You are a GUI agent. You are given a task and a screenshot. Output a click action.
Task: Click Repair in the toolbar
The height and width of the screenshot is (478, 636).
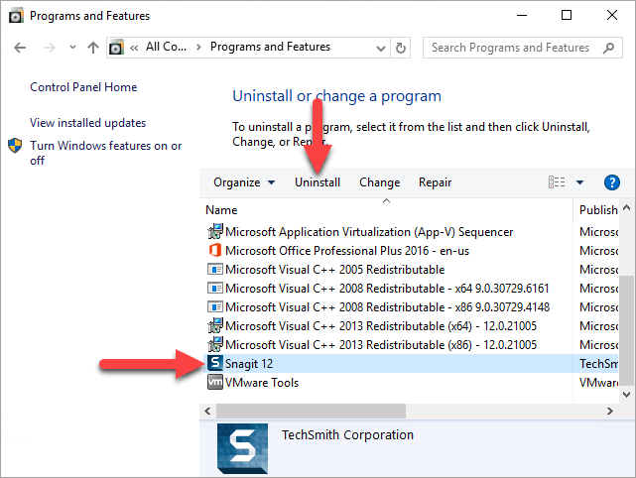(435, 182)
